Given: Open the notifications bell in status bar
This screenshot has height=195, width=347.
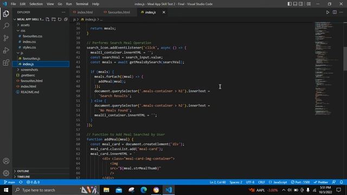Looking at the screenshot, I should (x=341, y=182).
